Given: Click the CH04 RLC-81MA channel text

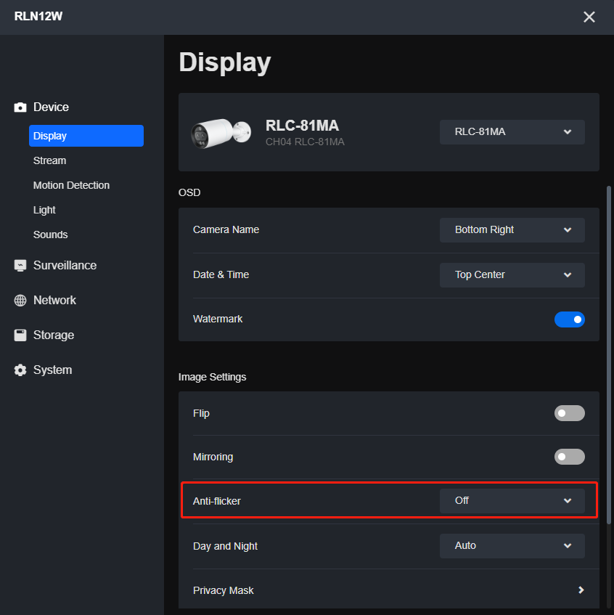Looking at the screenshot, I should click(x=305, y=142).
